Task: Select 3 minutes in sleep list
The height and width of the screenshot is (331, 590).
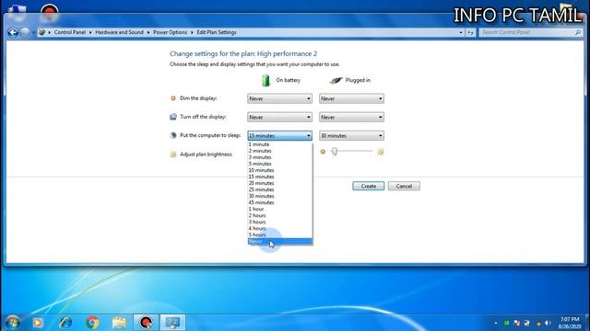Action: (279, 157)
